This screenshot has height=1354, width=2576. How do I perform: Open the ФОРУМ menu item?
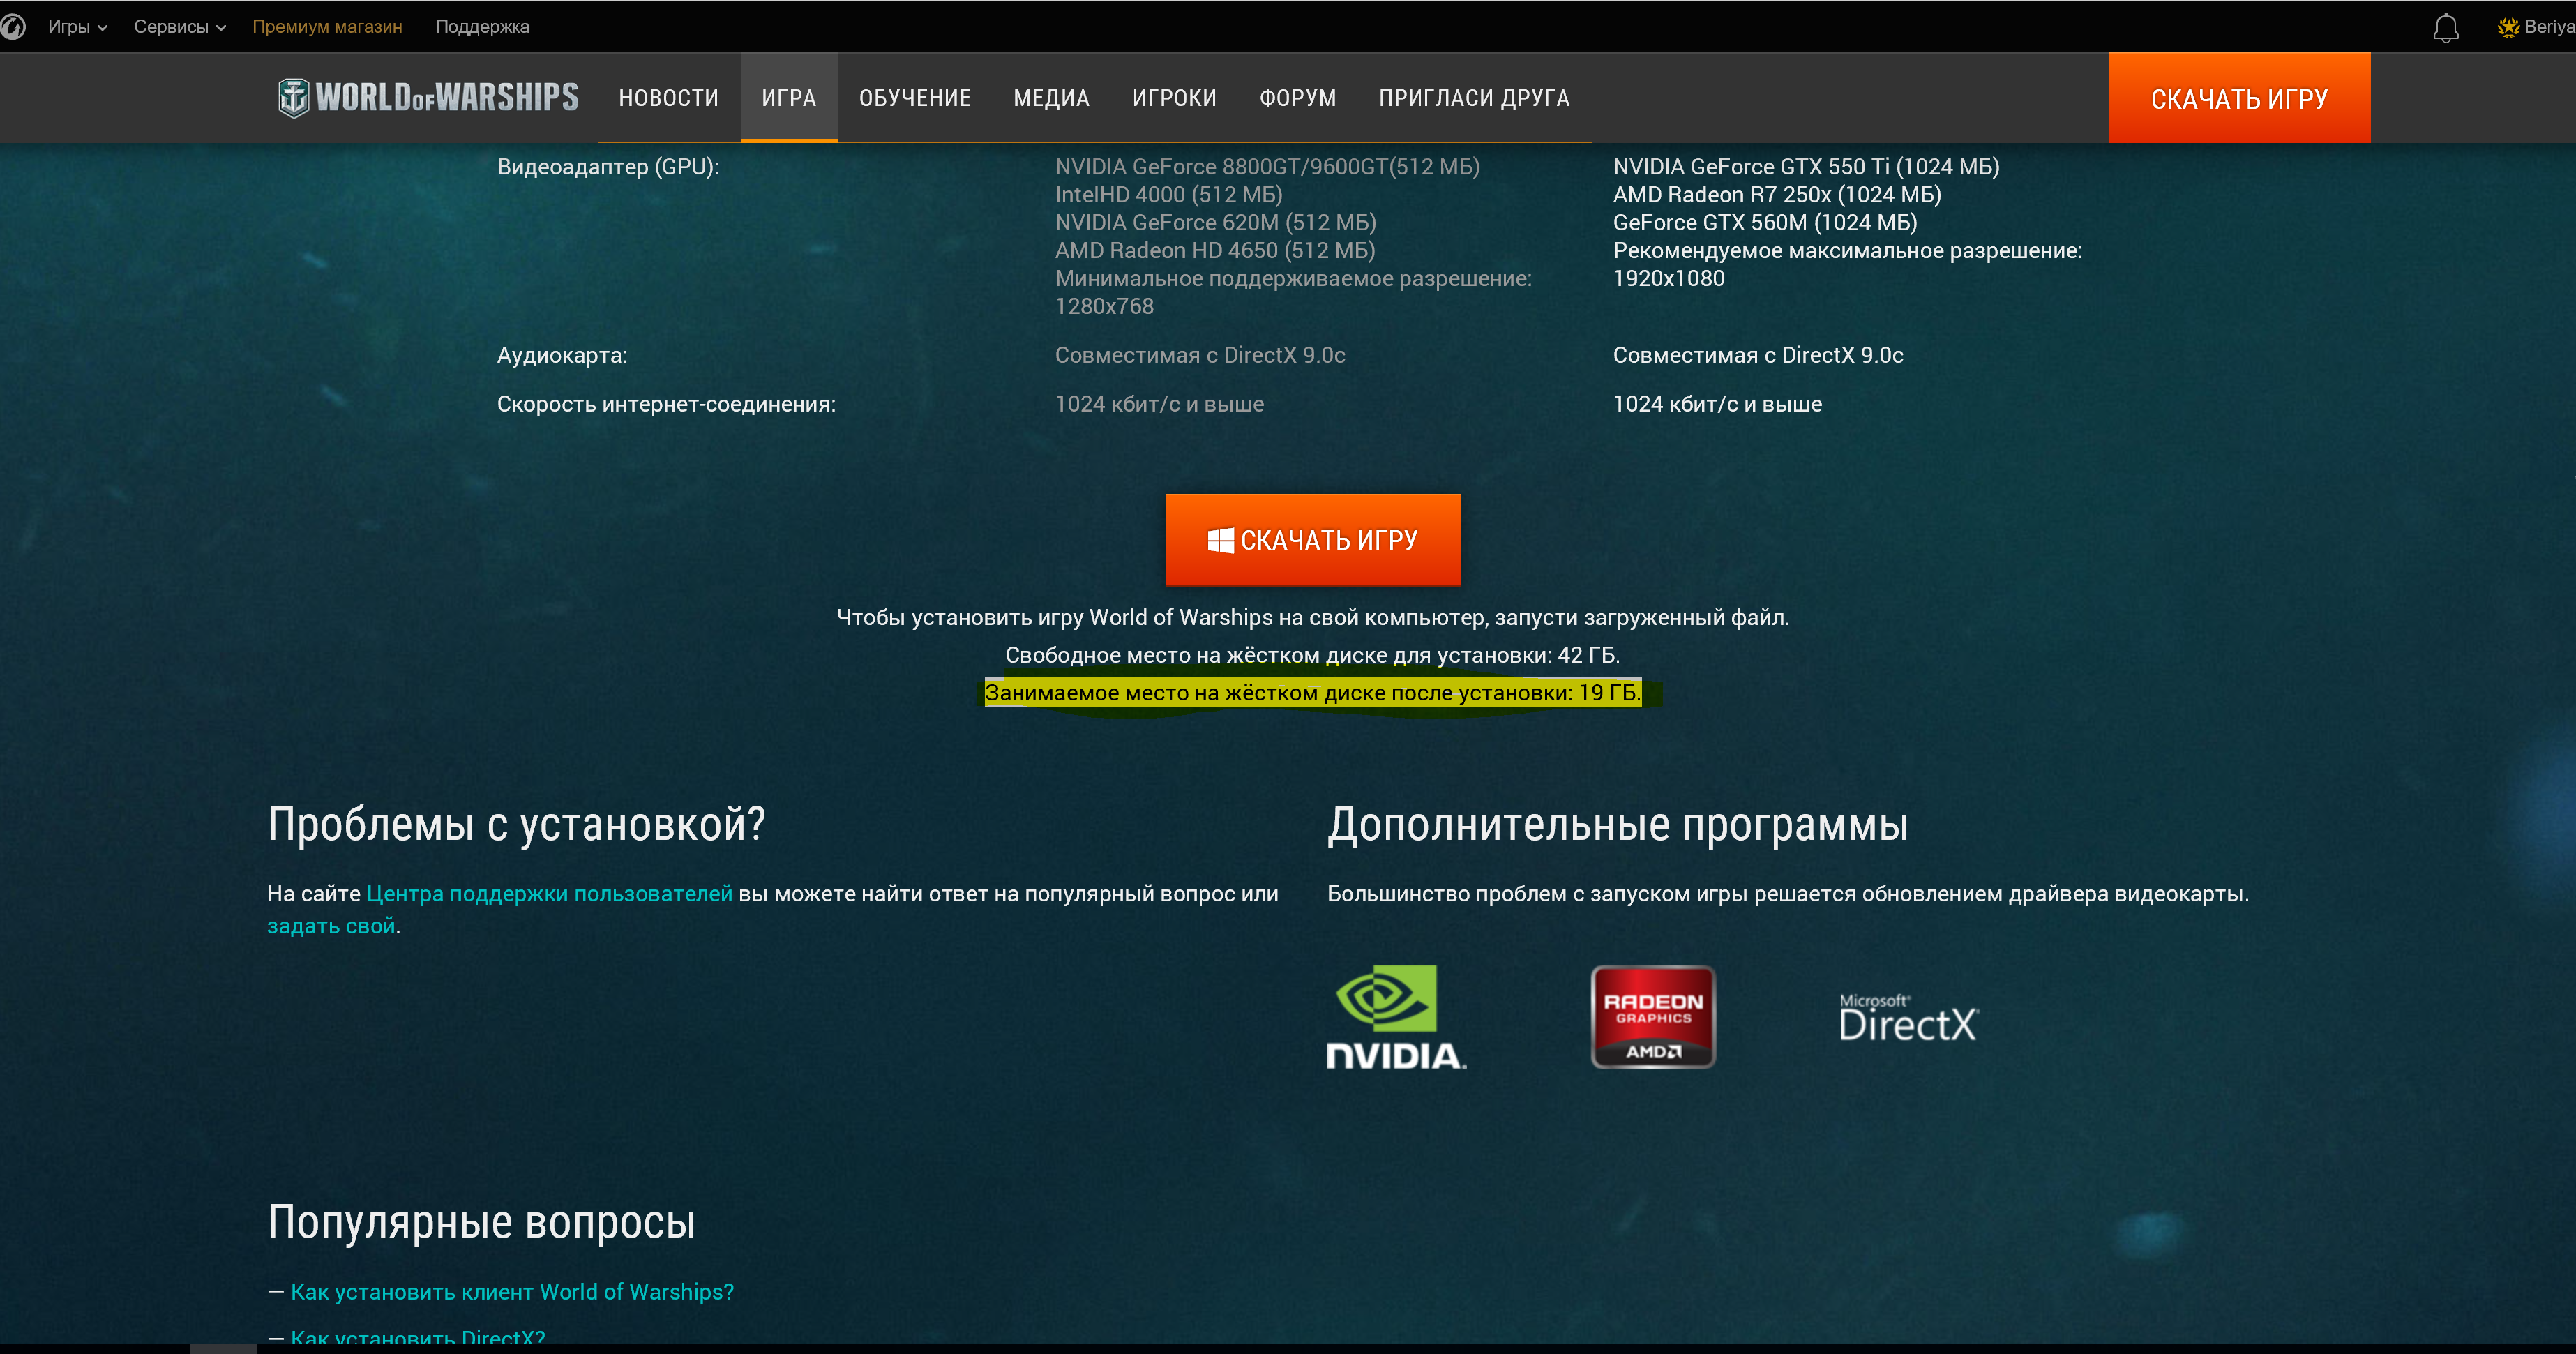[1297, 98]
